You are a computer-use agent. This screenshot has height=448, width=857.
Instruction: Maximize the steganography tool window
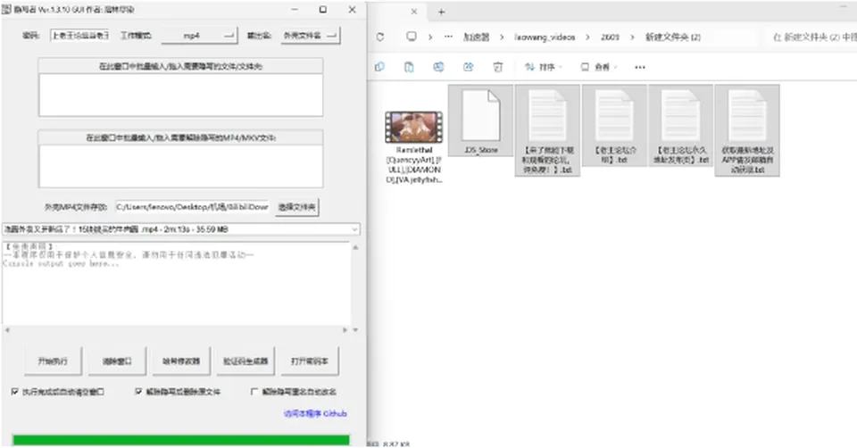click(x=323, y=9)
